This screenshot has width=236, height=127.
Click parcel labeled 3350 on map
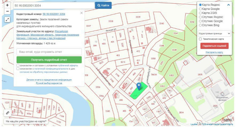(x=153, y=59)
